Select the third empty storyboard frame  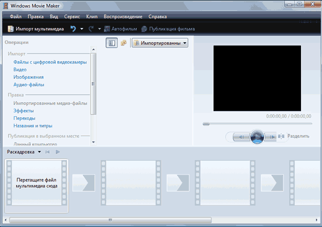tap(225, 183)
